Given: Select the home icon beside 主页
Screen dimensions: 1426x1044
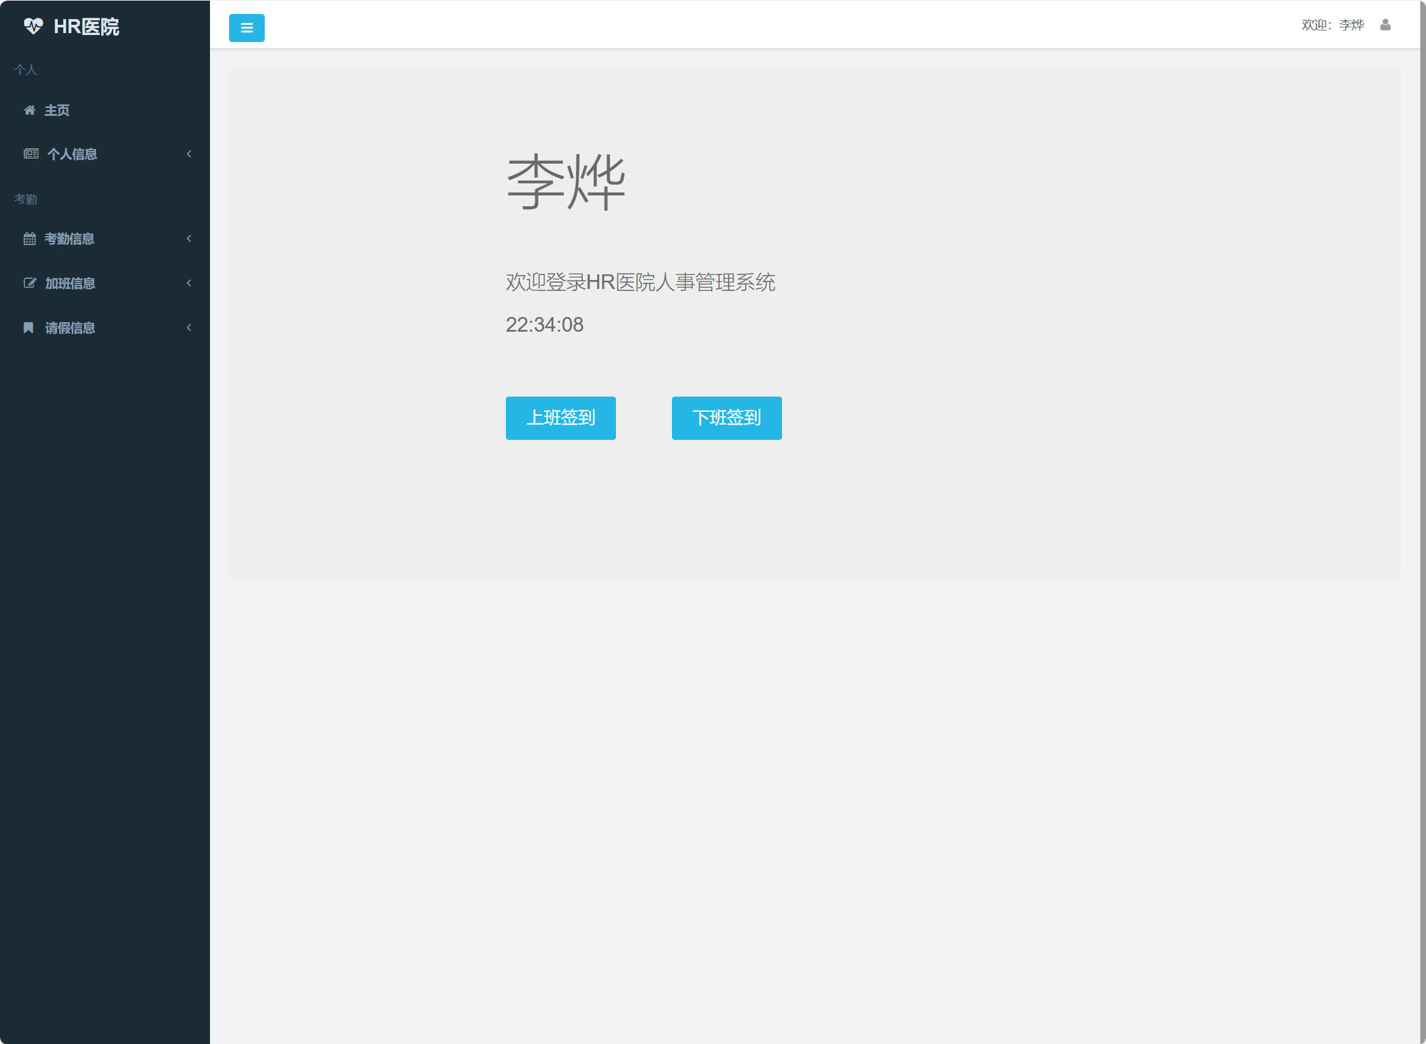Looking at the screenshot, I should pos(30,109).
